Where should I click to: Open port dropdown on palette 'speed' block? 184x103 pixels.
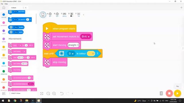[x=16, y=32]
